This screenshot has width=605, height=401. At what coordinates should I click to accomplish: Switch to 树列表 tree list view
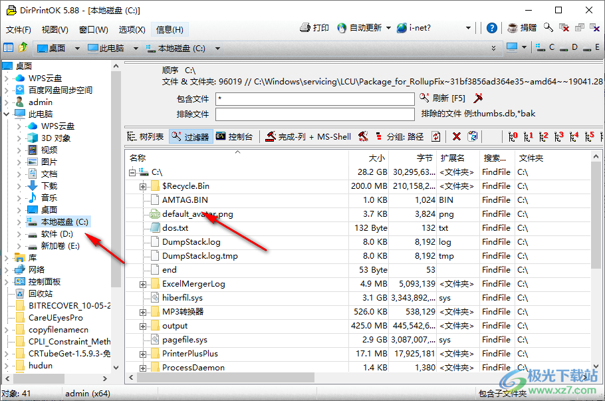click(x=146, y=136)
